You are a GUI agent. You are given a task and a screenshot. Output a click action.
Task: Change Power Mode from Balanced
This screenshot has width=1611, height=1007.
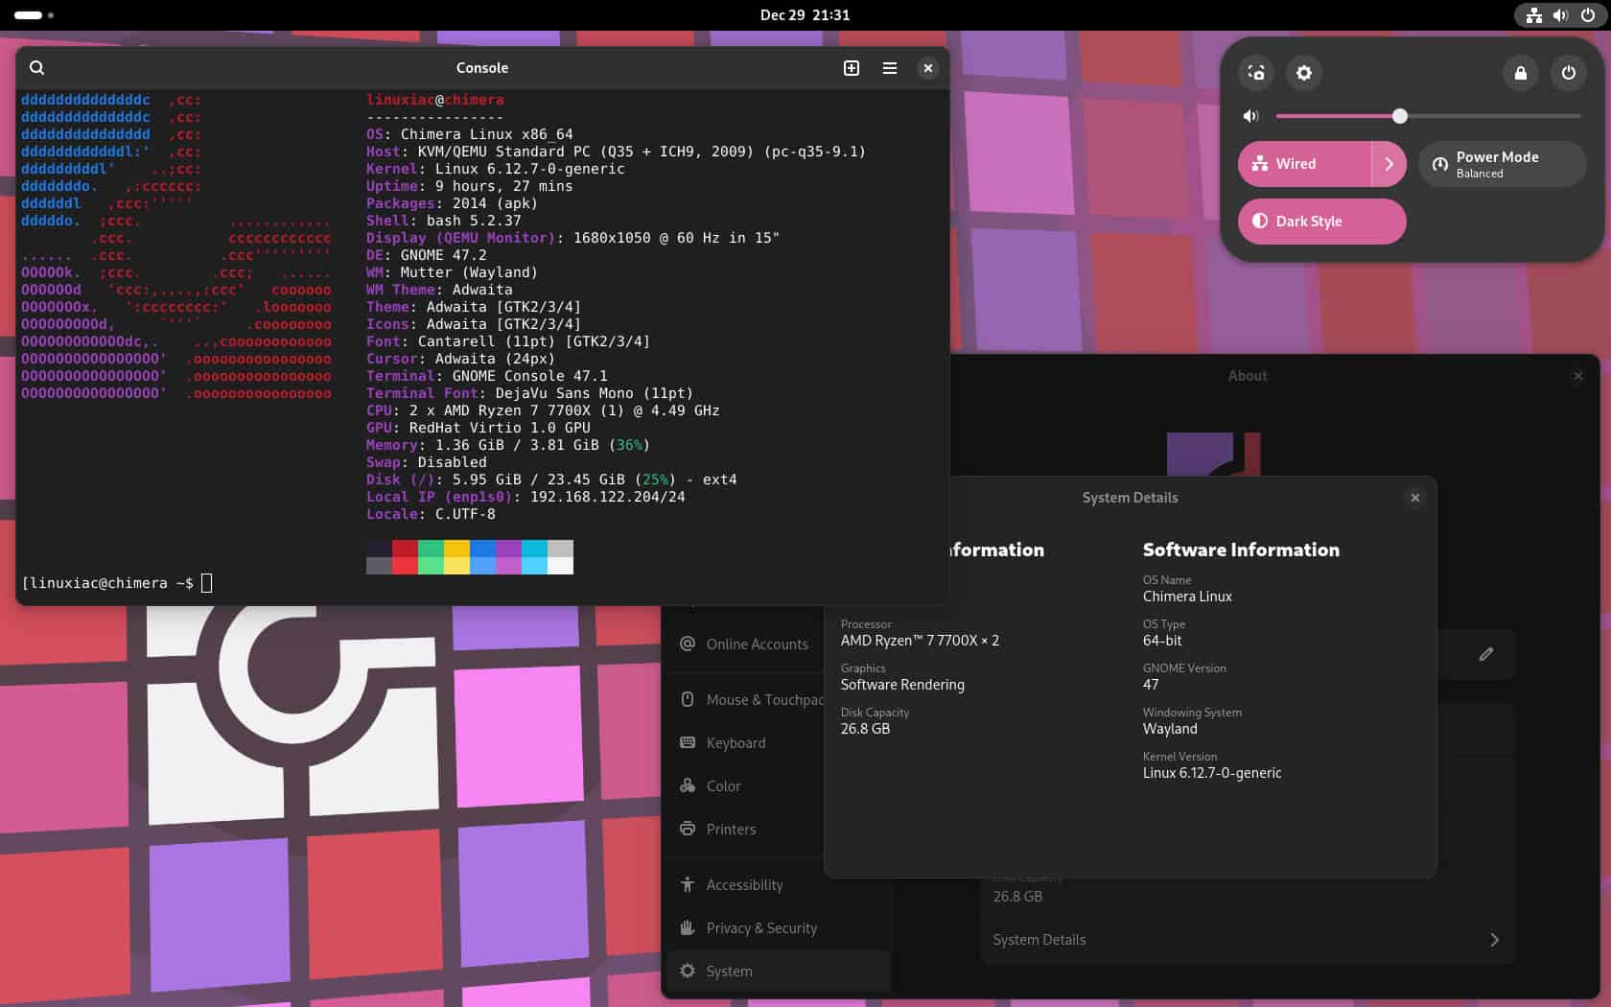pyautogui.click(x=1501, y=163)
